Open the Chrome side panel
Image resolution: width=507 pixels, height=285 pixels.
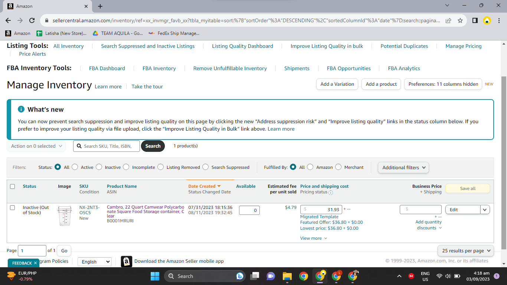475,20
